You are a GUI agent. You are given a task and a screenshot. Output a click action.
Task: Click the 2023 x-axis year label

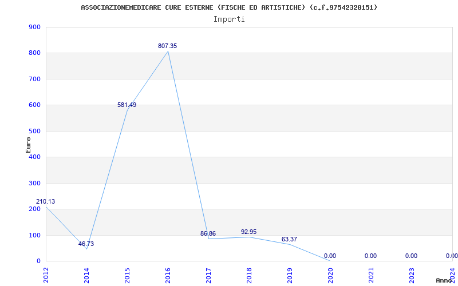412,275
